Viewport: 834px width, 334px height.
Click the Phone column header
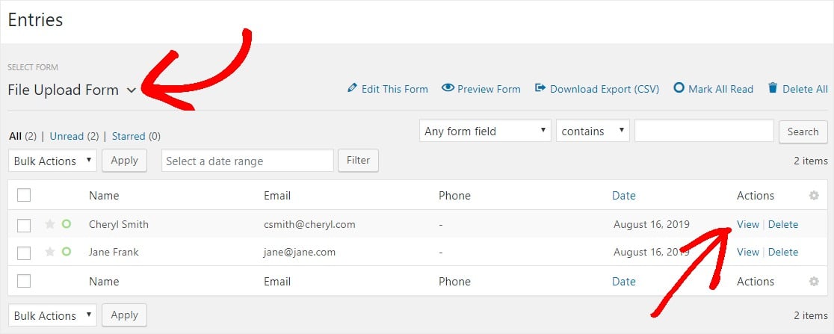(x=454, y=195)
